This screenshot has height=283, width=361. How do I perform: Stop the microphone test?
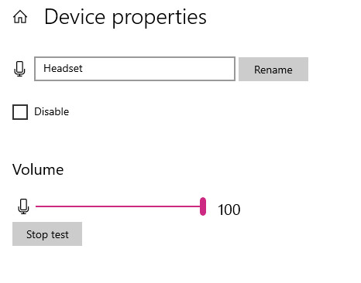click(x=47, y=234)
